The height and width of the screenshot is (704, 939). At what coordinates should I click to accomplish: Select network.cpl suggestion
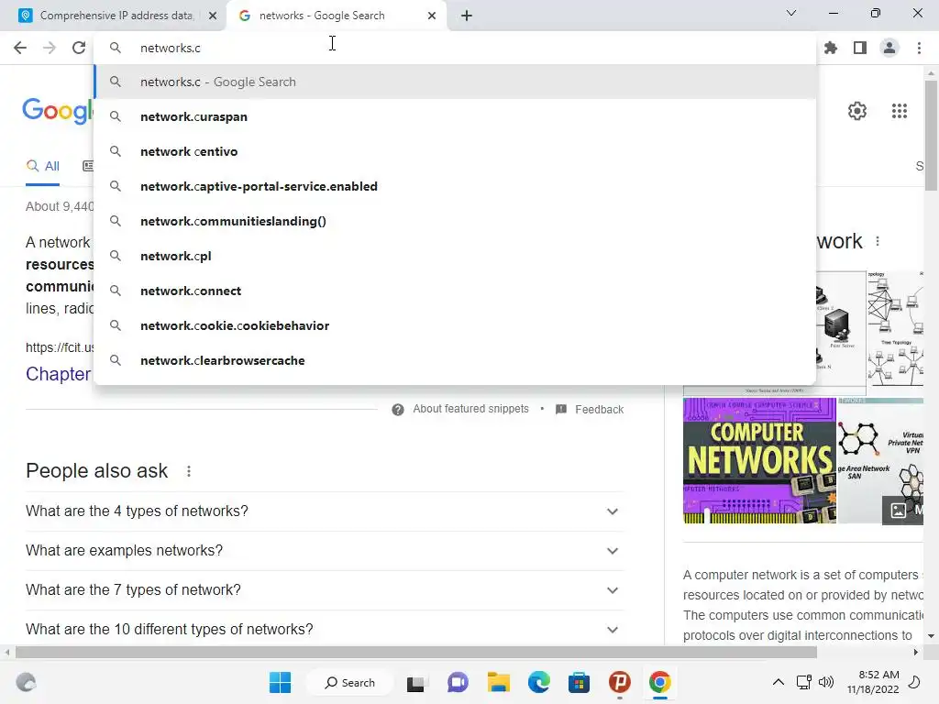tap(455, 256)
